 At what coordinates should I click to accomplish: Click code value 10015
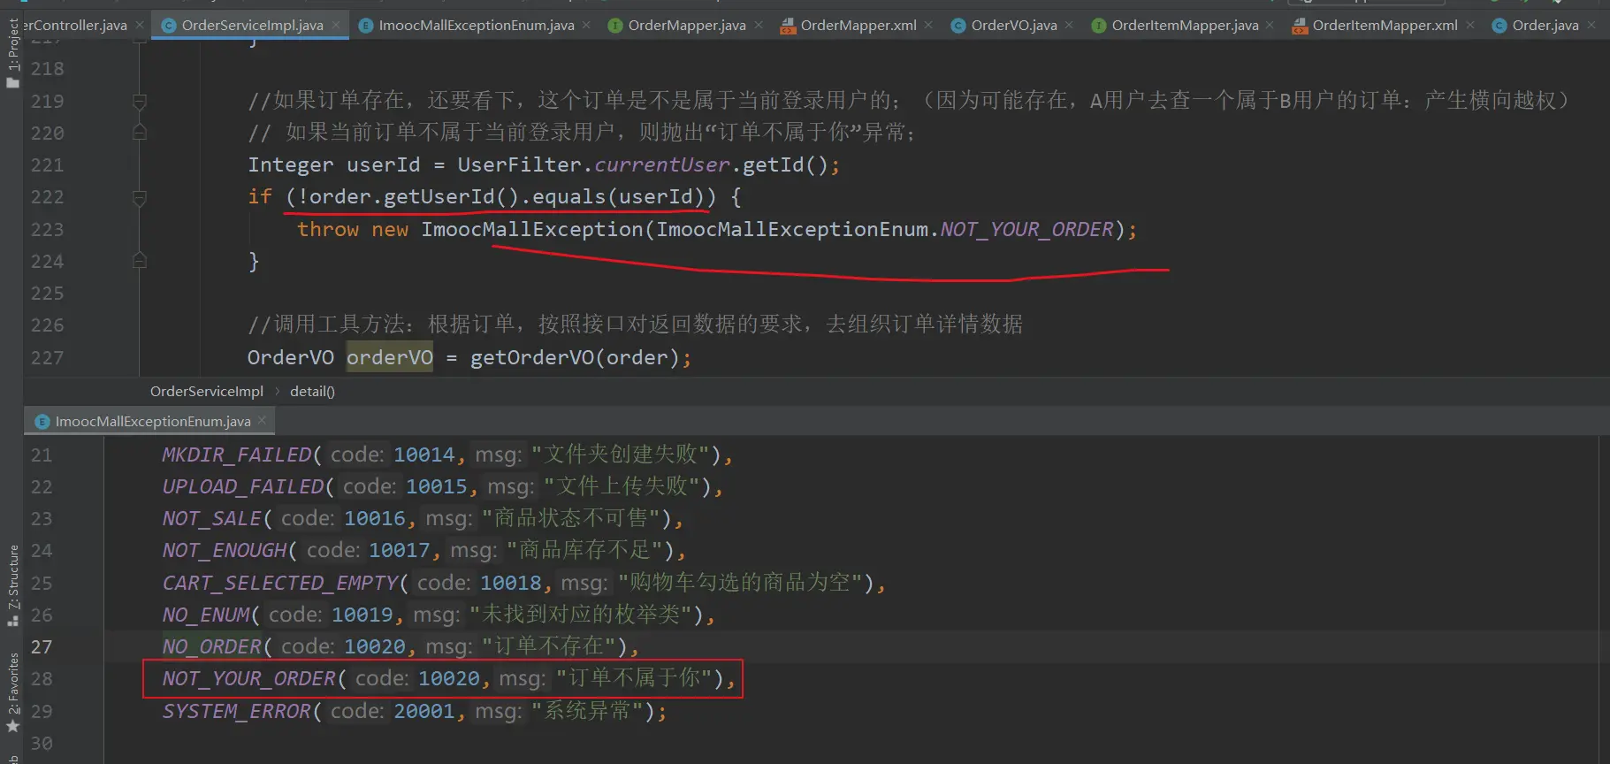point(437,486)
